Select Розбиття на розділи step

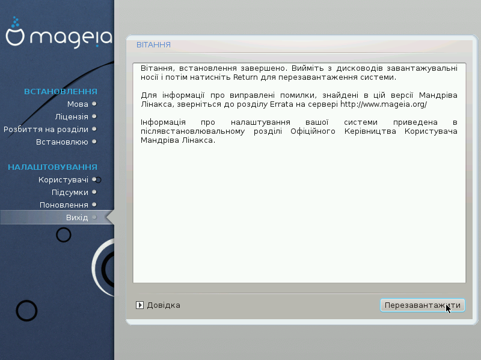(x=46, y=129)
